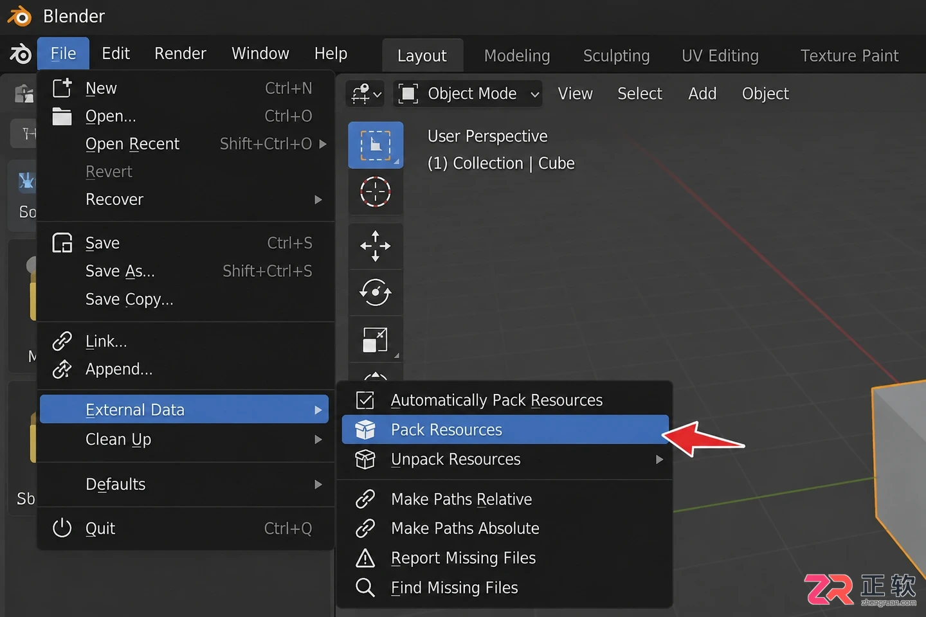Select the Move tool icon
This screenshot has width=926, height=617.
[376, 246]
